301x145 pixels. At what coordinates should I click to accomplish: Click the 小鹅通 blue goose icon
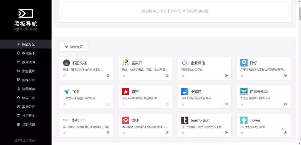point(185,92)
